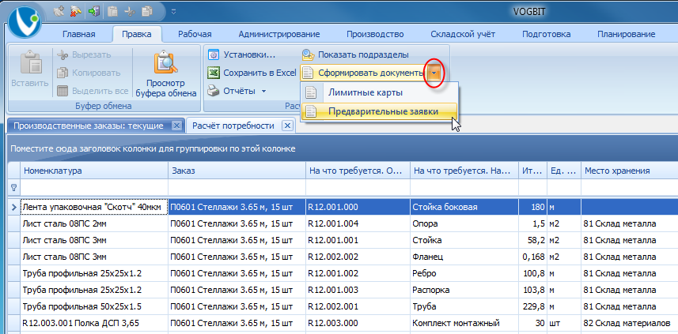
Task: Click the Заказ filter input cell
Action: [237, 188]
